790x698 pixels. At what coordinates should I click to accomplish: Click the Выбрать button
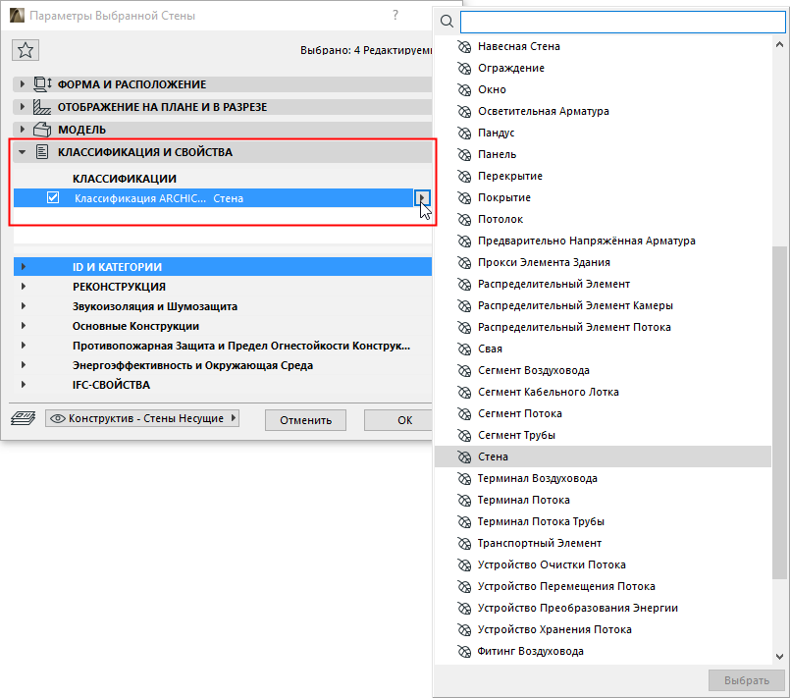747,680
